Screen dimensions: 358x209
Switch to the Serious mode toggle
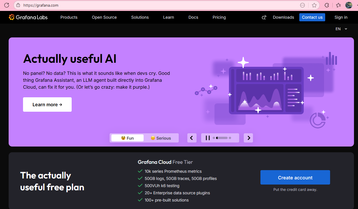coord(161,138)
